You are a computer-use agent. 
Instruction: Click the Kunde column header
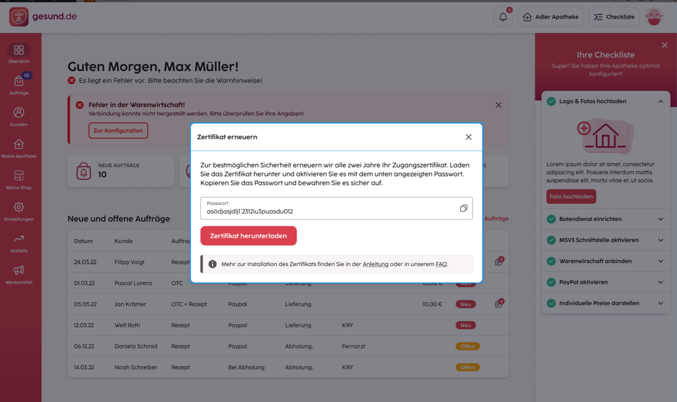coord(124,241)
